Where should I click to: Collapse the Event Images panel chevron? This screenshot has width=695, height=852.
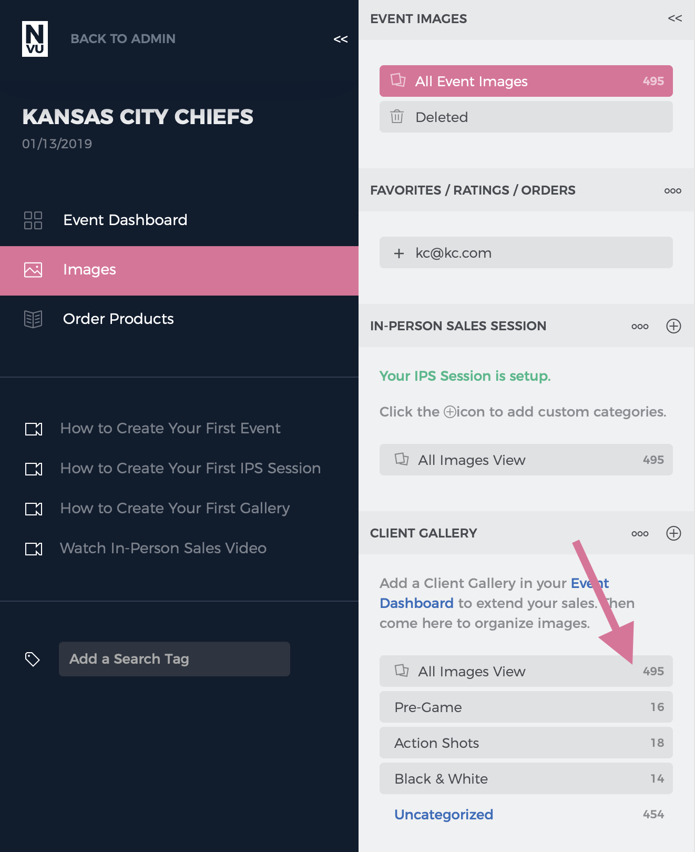(x=675, y=18)
